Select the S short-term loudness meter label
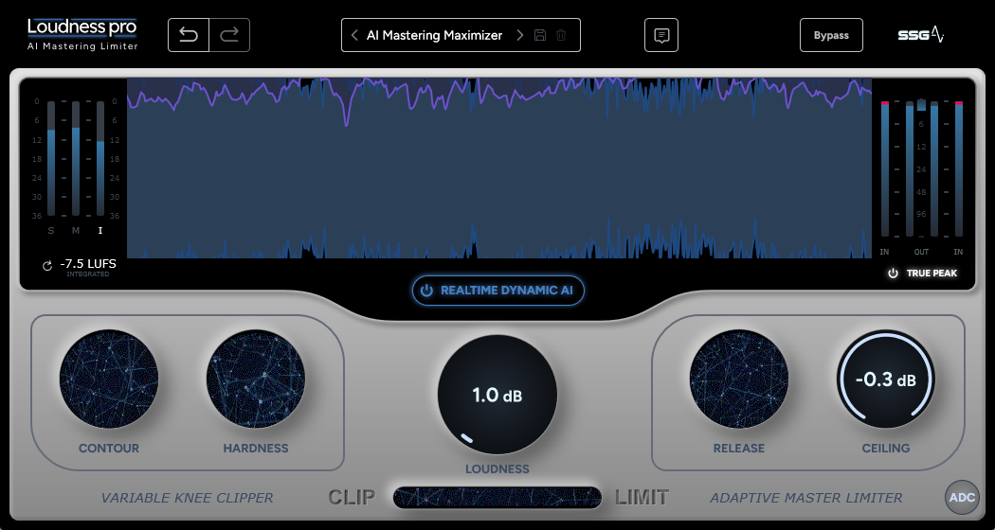Viewport: 995px width, 530px height. coord(51,231)
